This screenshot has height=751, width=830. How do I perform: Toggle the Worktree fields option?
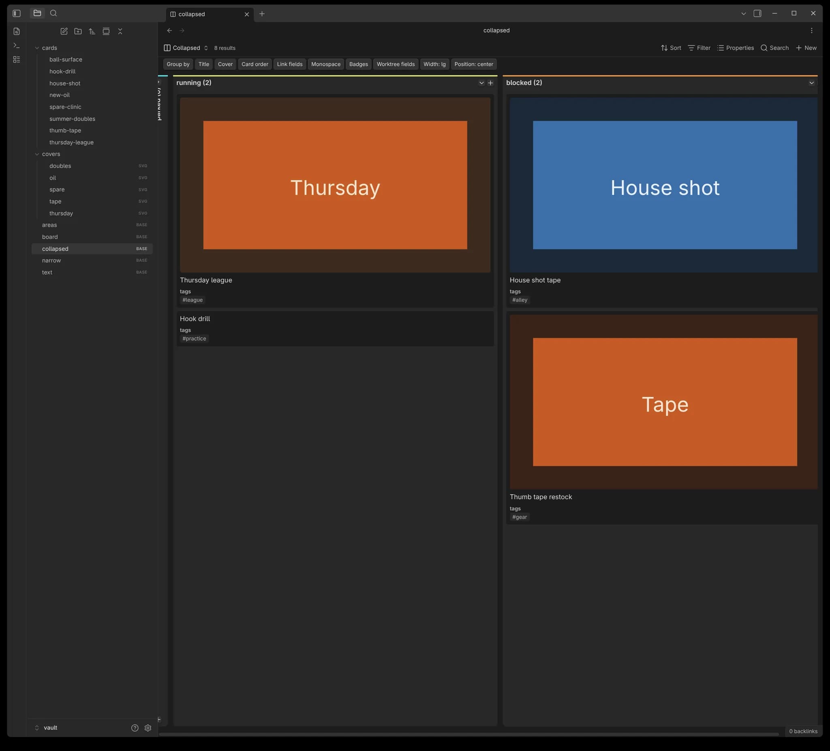[x=396, y=64]
